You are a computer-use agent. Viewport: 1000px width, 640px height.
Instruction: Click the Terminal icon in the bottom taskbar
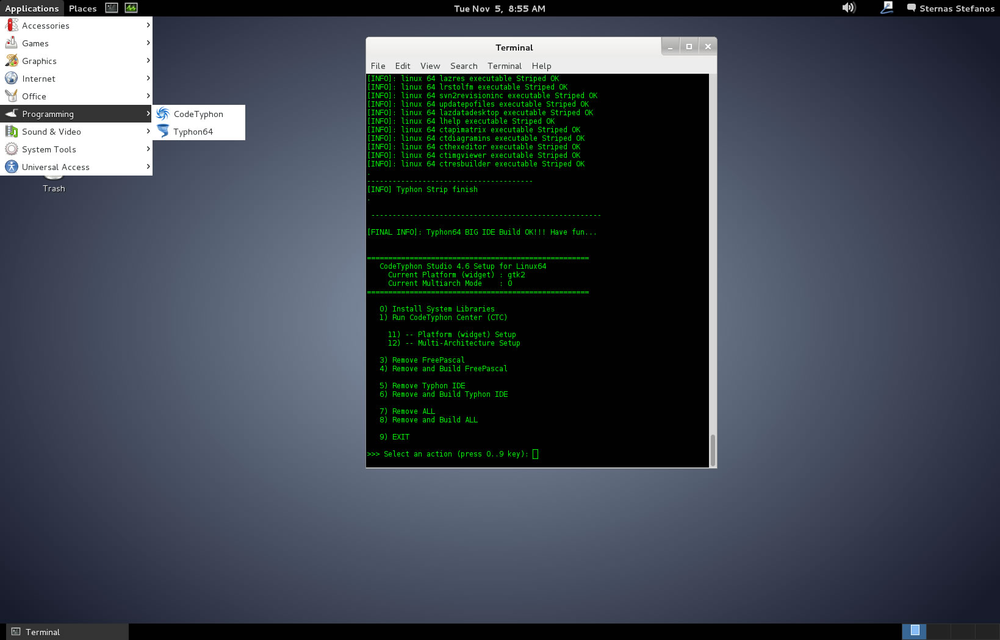tap(16, 631)
